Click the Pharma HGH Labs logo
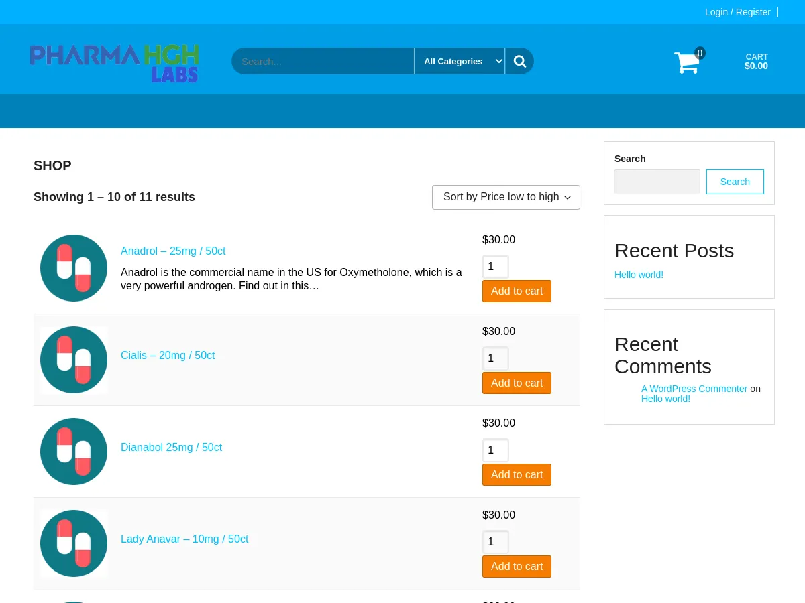This screenshot has width=805, height=603. [x=114, y=62]
